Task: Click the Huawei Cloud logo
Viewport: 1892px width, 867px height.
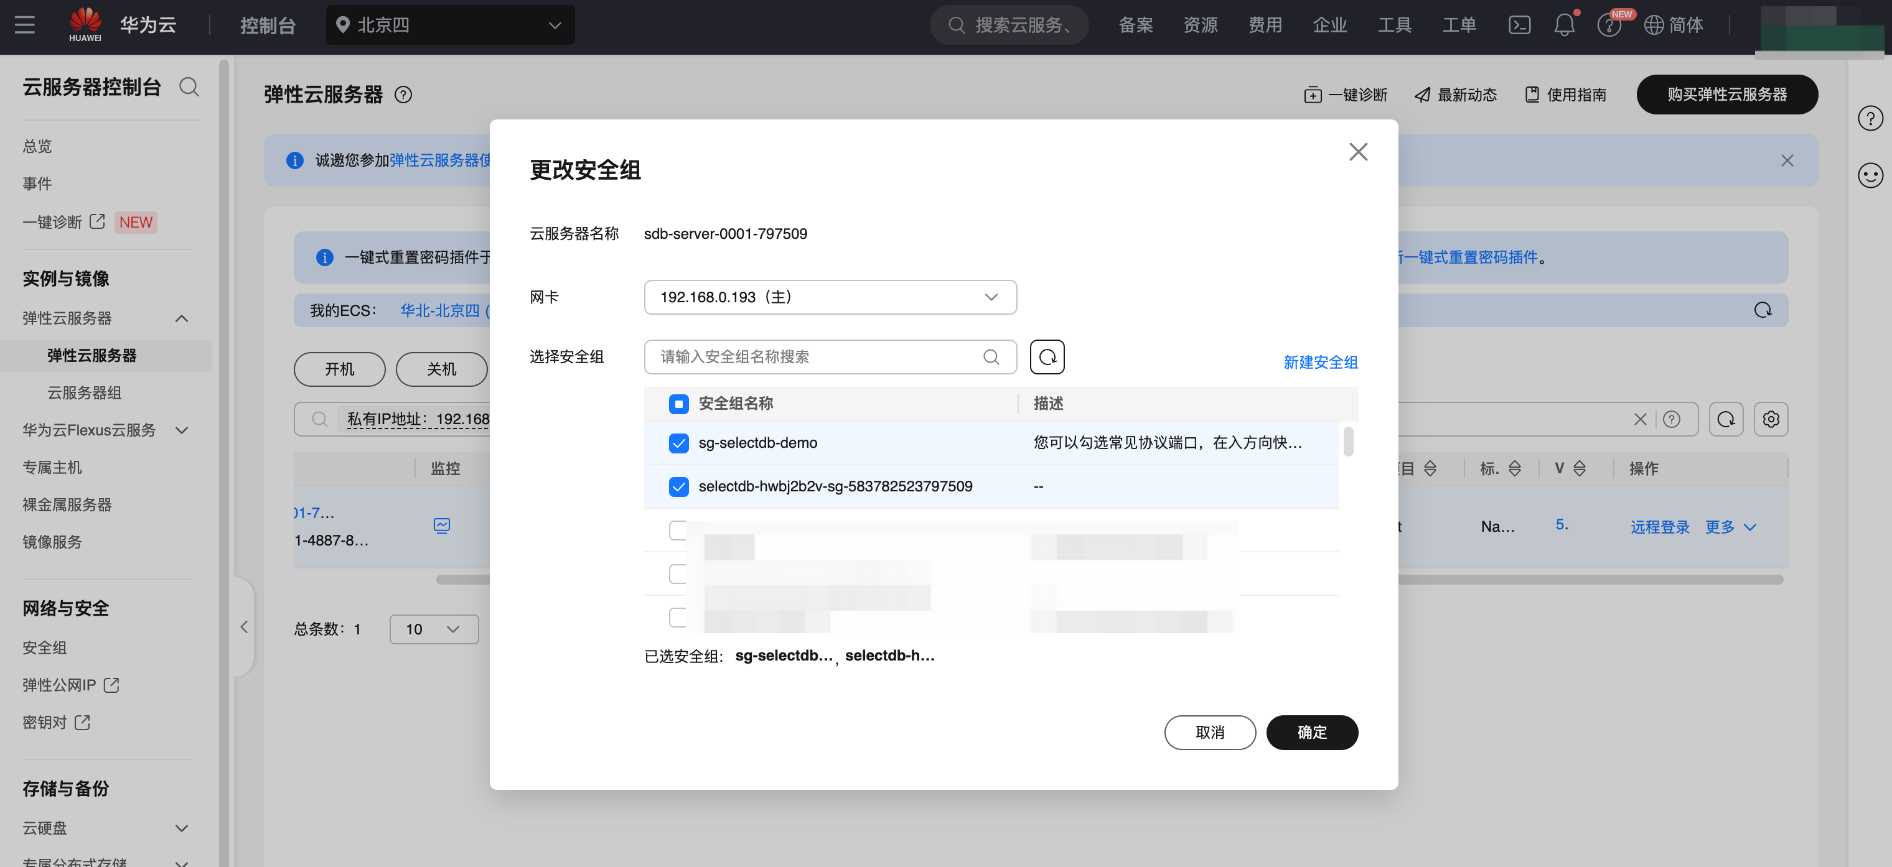Action: (85, 25)
